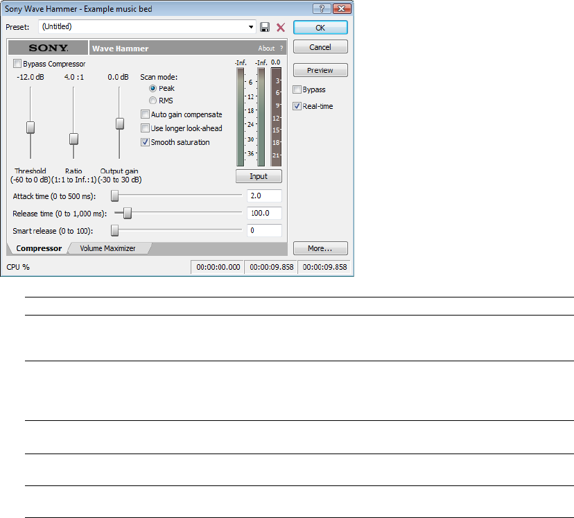
Task: Click the -12.0 dB threshold value
Action: [31, 77]
